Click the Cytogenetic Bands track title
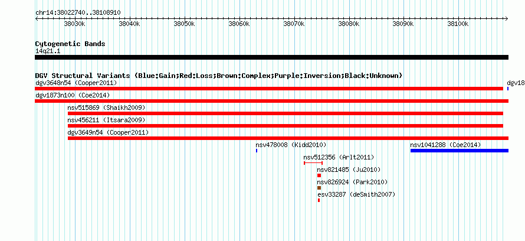The height and width of the screenshot is (241, 525). (70, 44)
